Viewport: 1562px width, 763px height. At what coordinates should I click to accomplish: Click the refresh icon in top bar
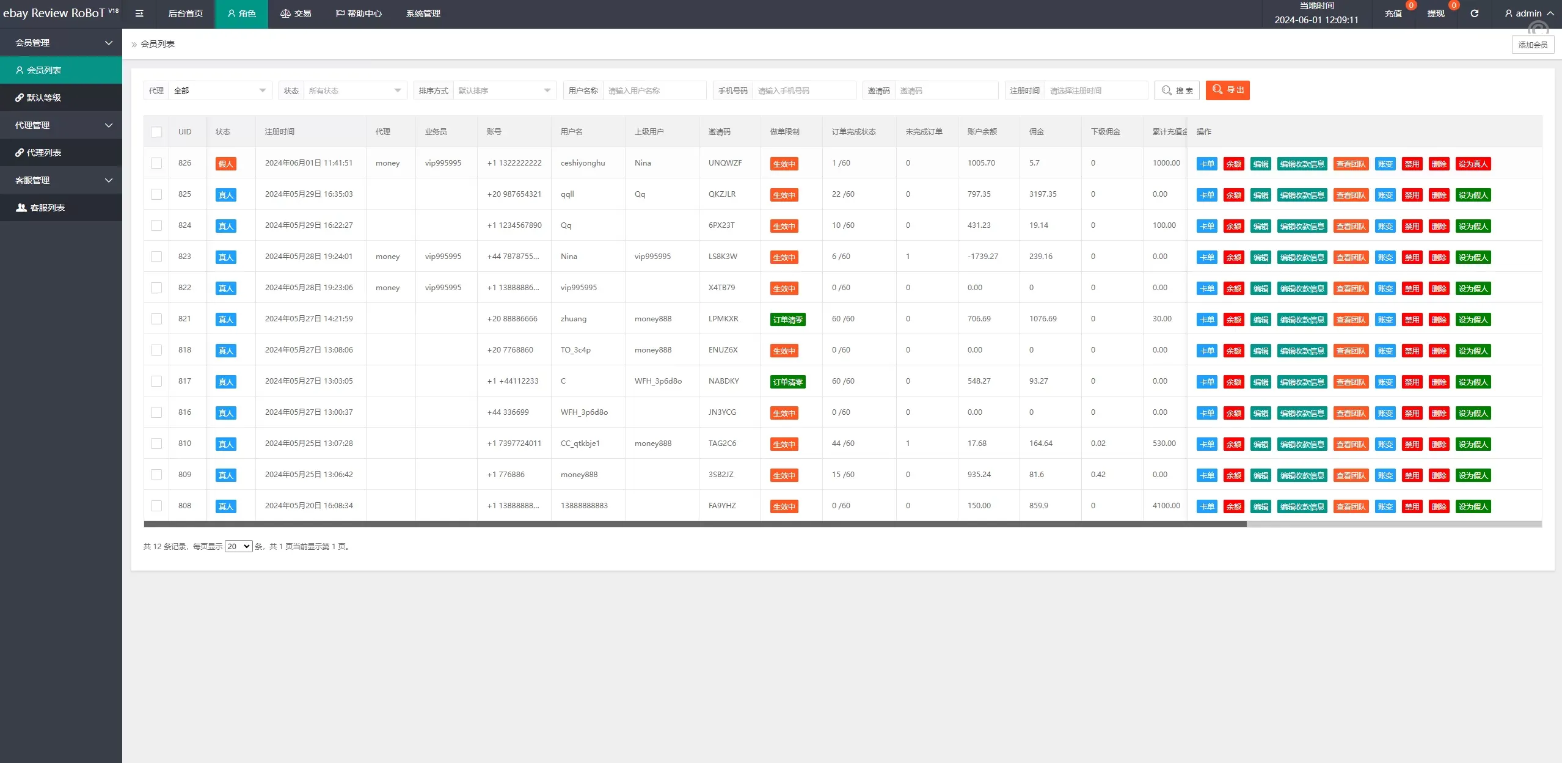(x=1474, y=13)
